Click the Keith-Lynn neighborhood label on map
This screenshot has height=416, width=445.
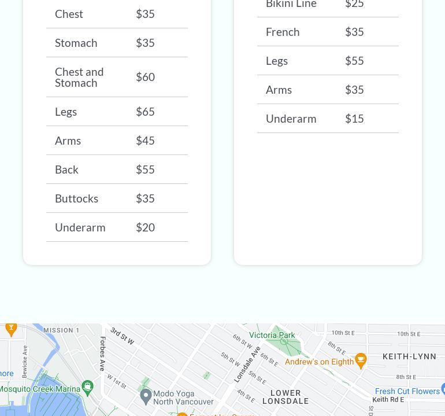409,356
